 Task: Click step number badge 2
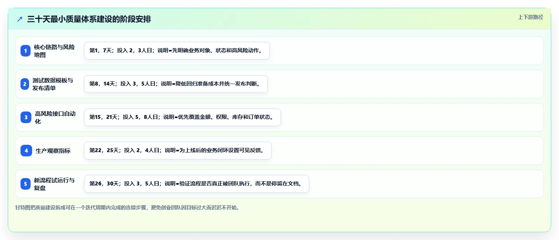(x=25, y=84)
